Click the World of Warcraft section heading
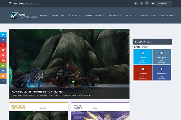Image resolution: width=181 pixels, height=120 pixels. coord(18,107)
